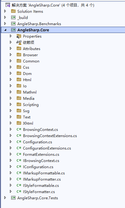Click the Properties wrench folder icon
This screenshot has height=208, width=125.
19,36
